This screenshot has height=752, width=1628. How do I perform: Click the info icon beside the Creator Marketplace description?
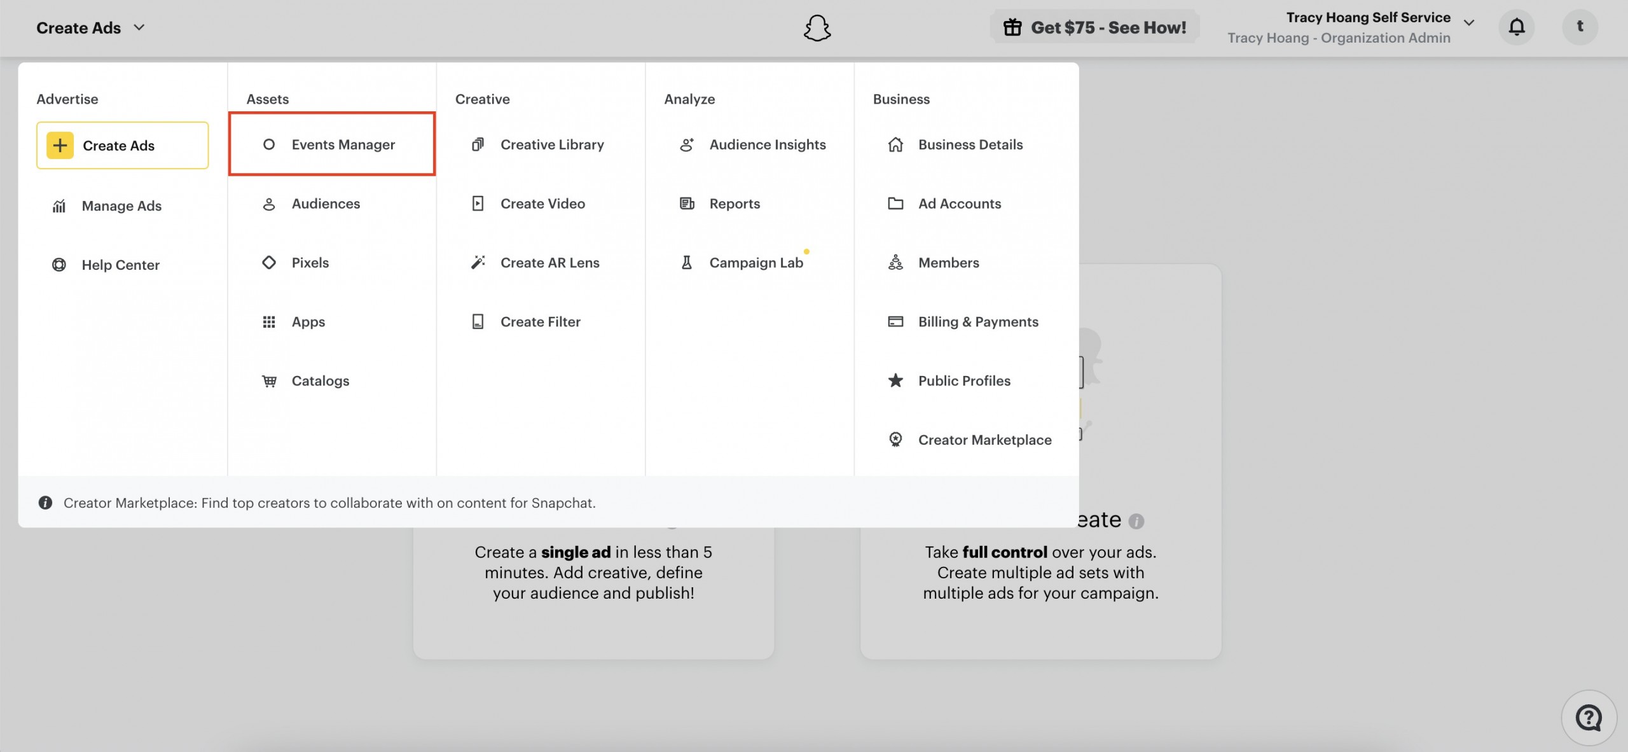point(45,503)
